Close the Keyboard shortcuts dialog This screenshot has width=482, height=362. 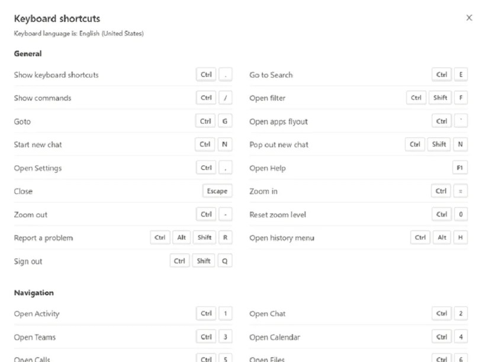469,18
